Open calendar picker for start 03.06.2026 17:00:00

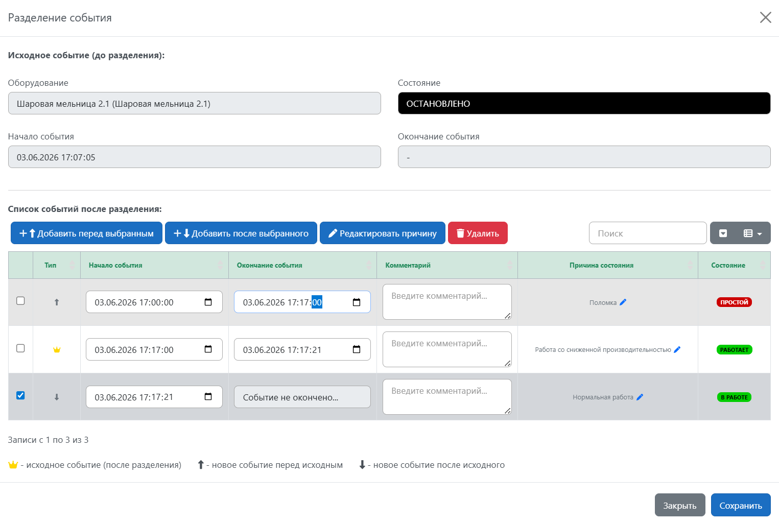click(x=208, y=302)
